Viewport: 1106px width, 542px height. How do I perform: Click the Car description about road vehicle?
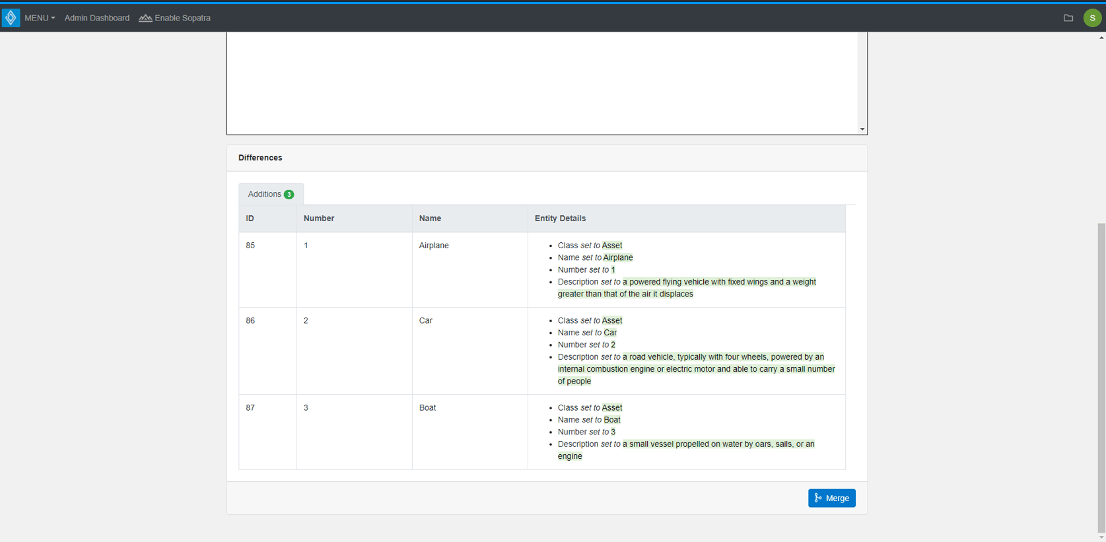point(697,369)
